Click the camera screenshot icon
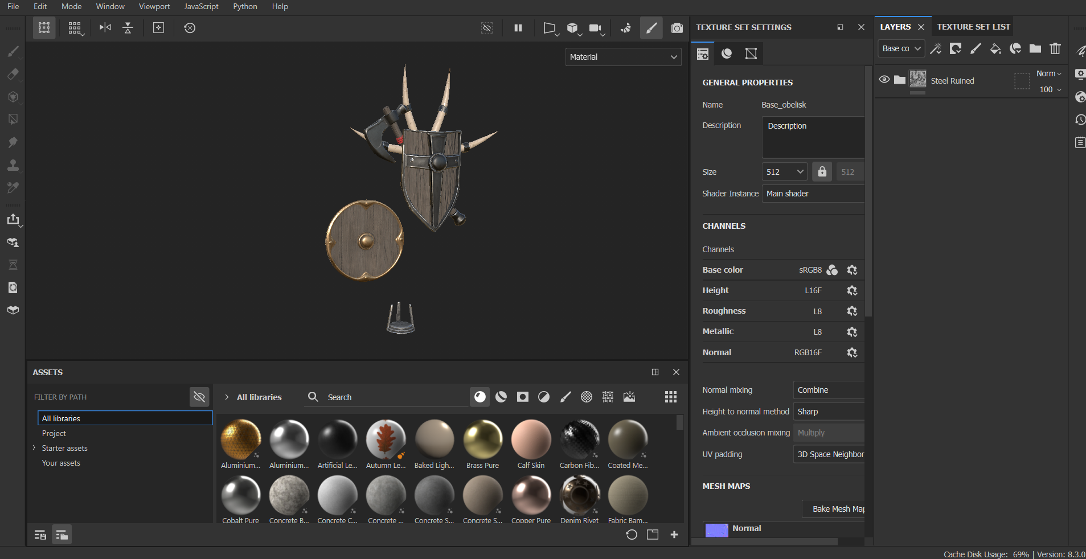1086x559 pixels. (677, 28)
